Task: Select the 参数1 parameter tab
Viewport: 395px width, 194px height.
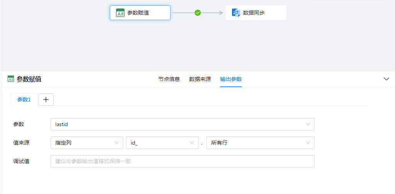Action: (24, 100)
